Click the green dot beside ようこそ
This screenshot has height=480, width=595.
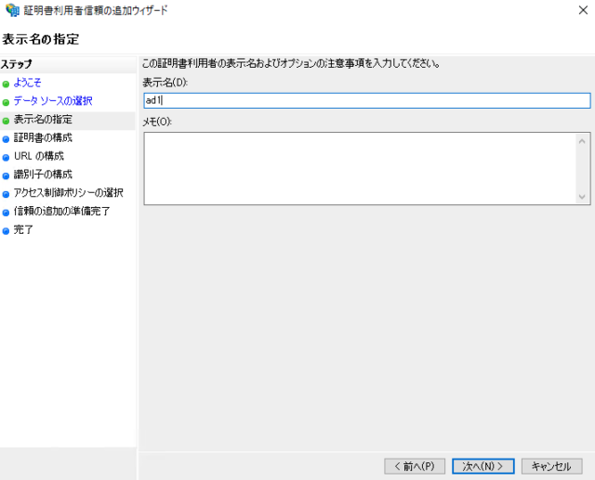coord(6,84)
